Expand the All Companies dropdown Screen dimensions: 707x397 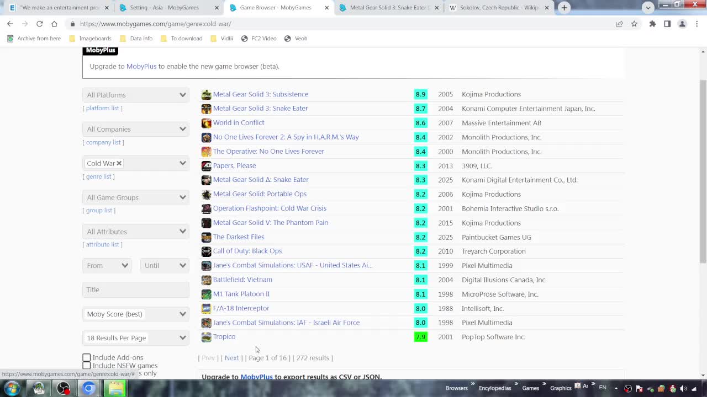pos(136,129)
